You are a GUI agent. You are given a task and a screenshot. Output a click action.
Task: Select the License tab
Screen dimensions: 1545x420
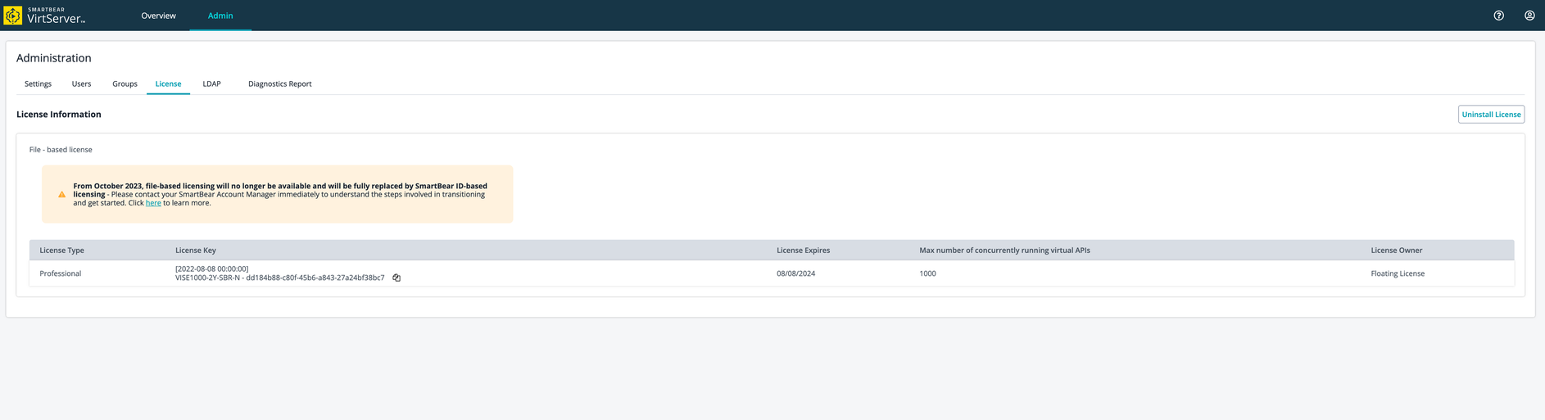[x=168, y=84]
